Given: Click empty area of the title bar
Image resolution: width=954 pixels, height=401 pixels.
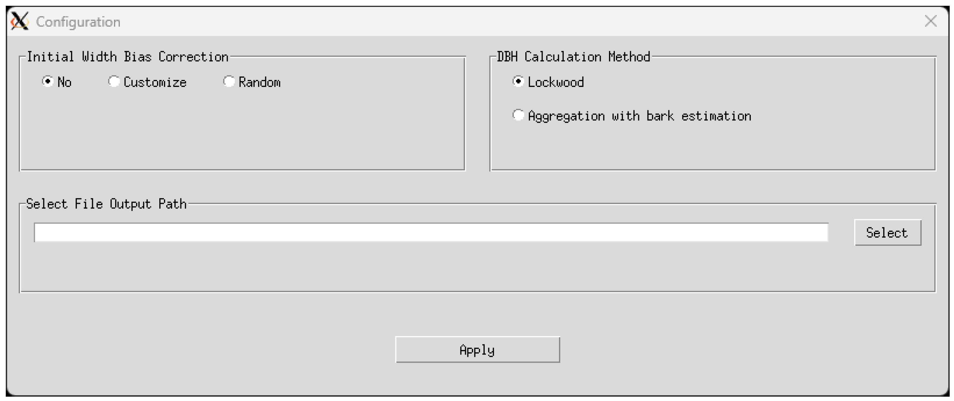Looking at the screenshot, I should [481, 21].
